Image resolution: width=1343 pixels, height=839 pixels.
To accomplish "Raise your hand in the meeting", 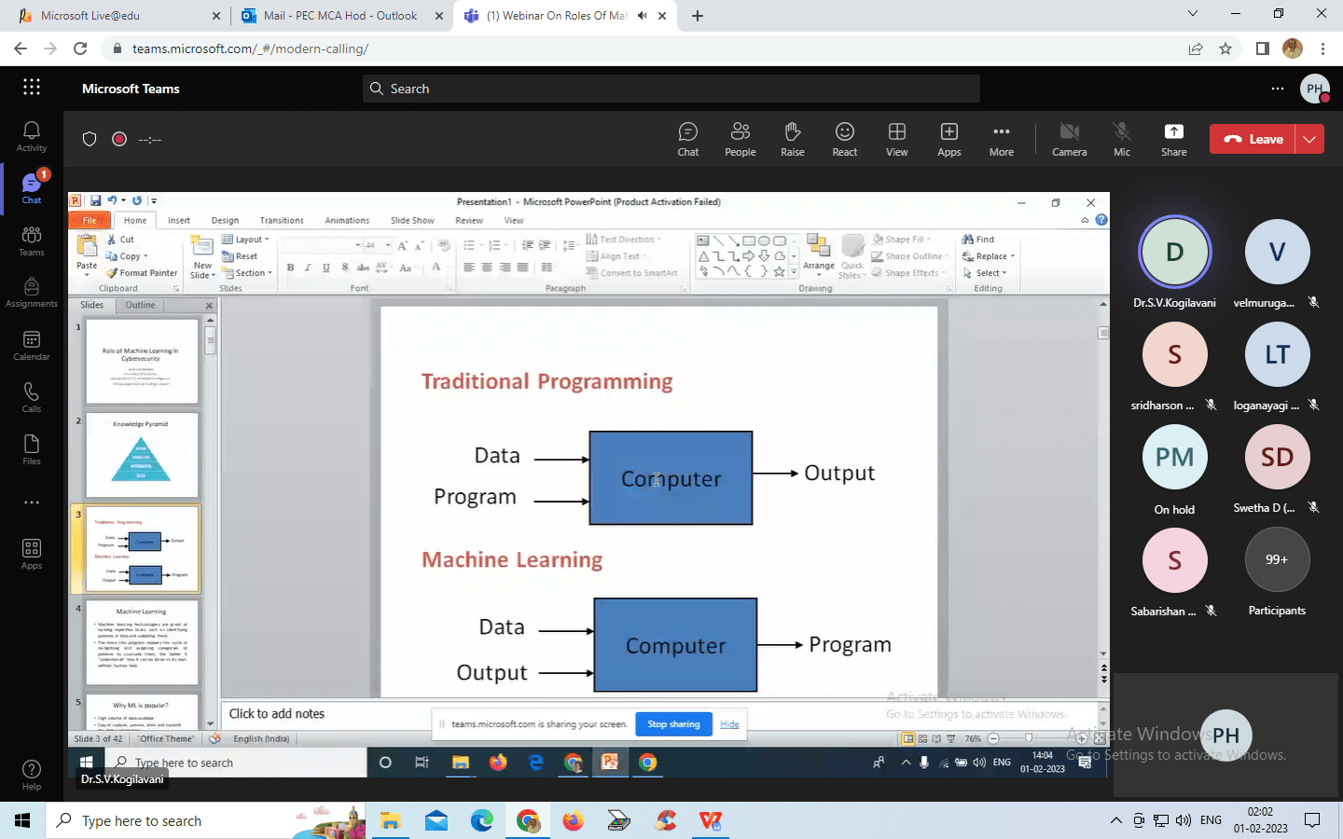I will tap(793, 139).
